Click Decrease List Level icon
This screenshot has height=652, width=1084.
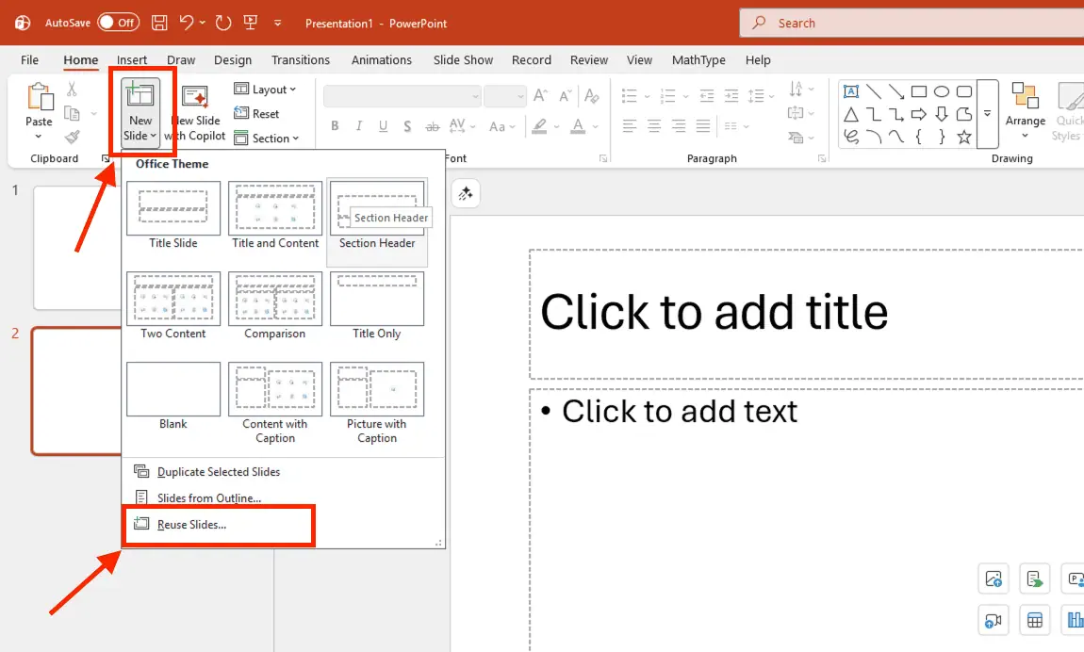(707, 95)
